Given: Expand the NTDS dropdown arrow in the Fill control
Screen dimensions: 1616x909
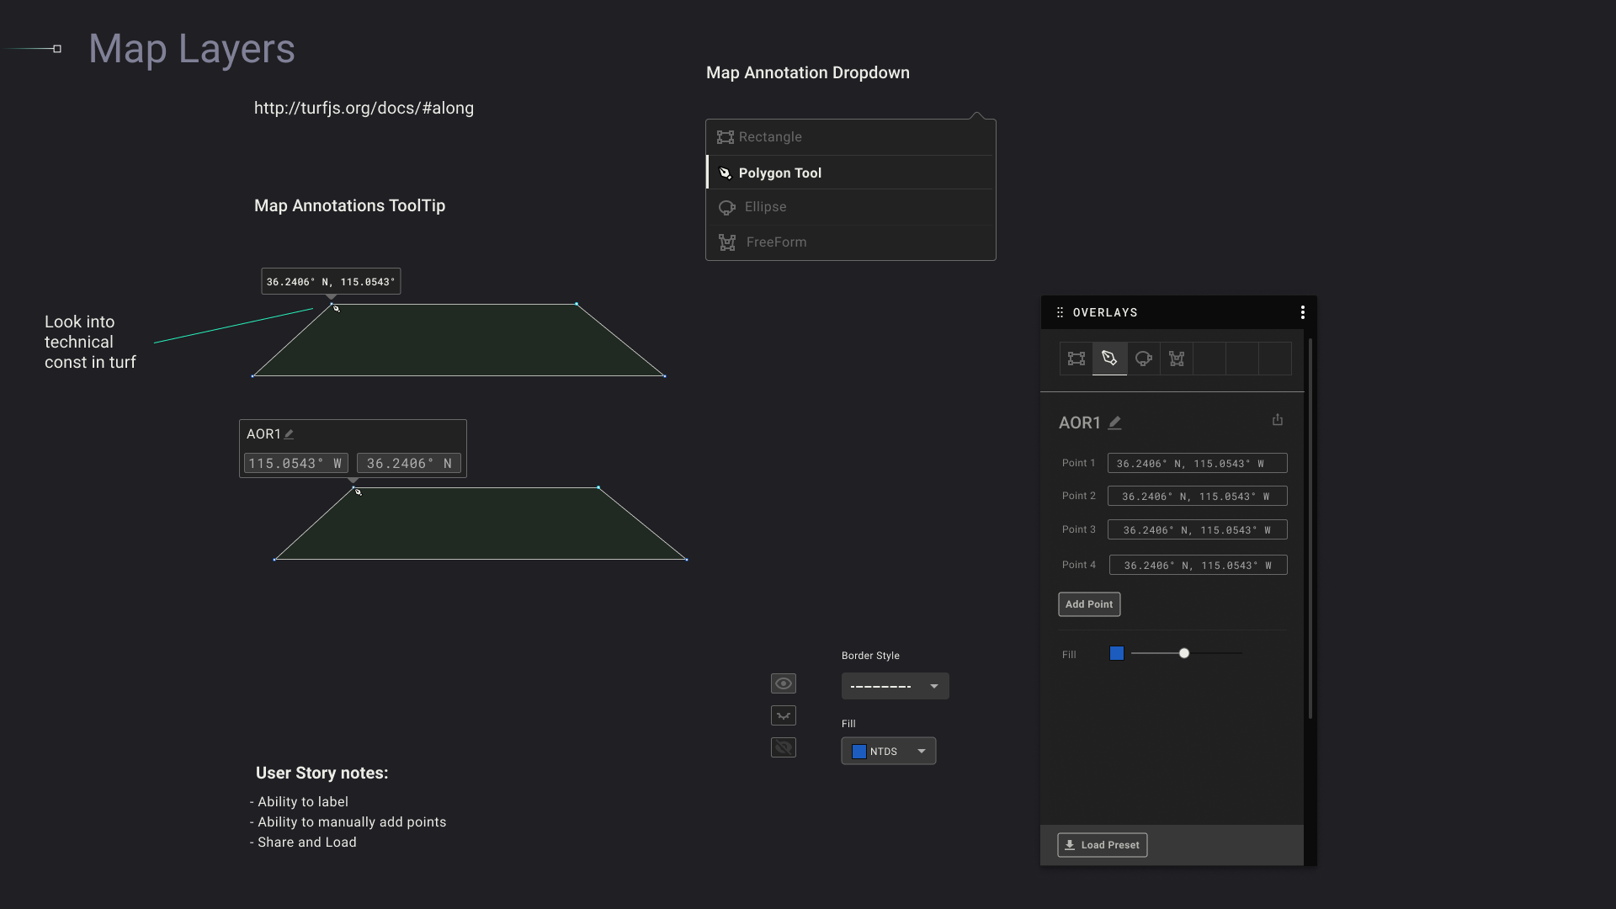Looking at the screenshot, I should tap(922, 751).
